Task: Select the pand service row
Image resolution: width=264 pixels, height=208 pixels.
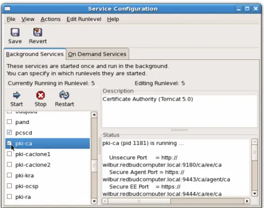Action: (x=47, y=122)
